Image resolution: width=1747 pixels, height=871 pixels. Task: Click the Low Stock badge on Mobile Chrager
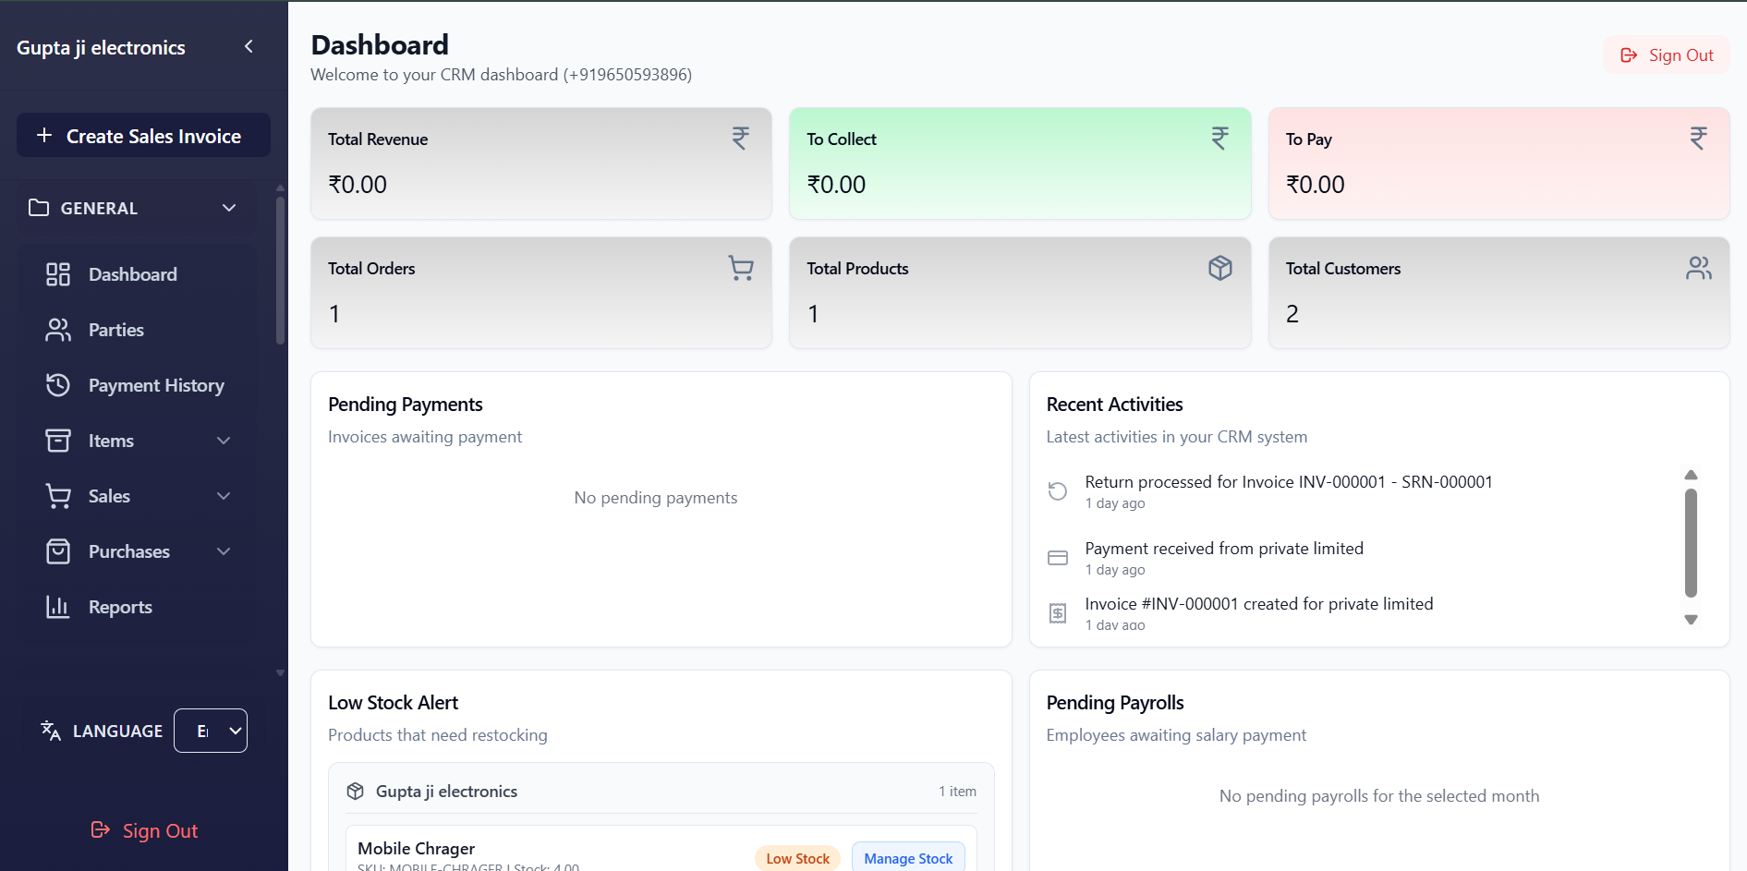tap(795, 858)
